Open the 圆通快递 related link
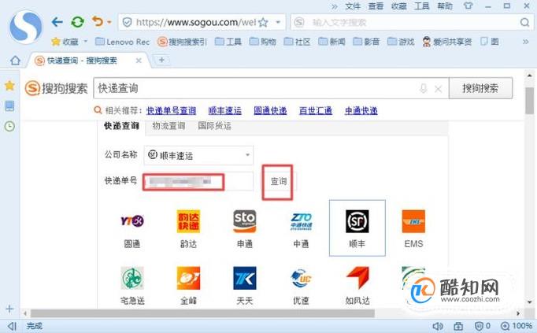 (270, 110)
